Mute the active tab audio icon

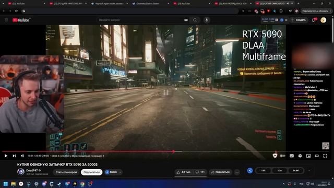(x=288, y=4)
